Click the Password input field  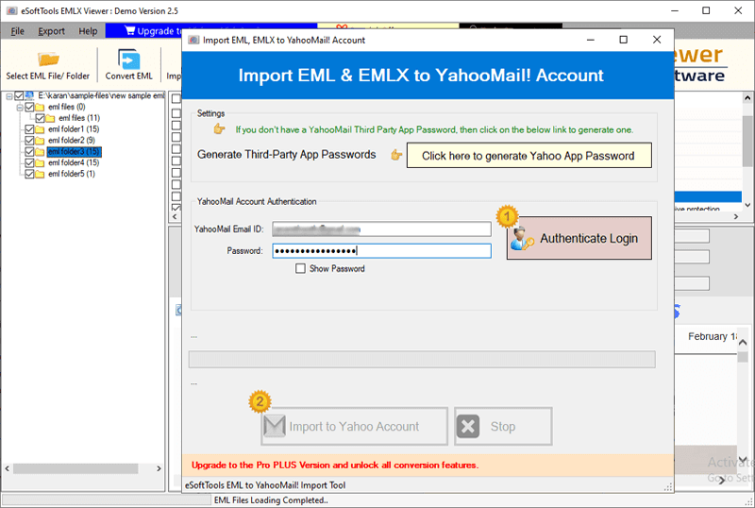tap(381, 250)
